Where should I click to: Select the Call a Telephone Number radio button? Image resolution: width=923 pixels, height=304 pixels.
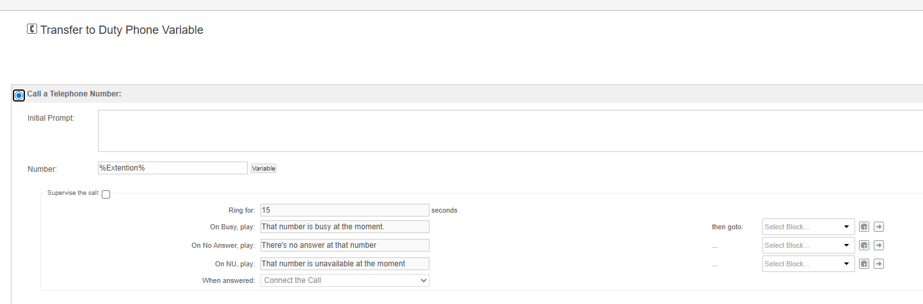19,95
